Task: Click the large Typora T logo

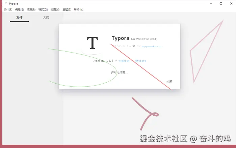Action: tap(93, 43)
